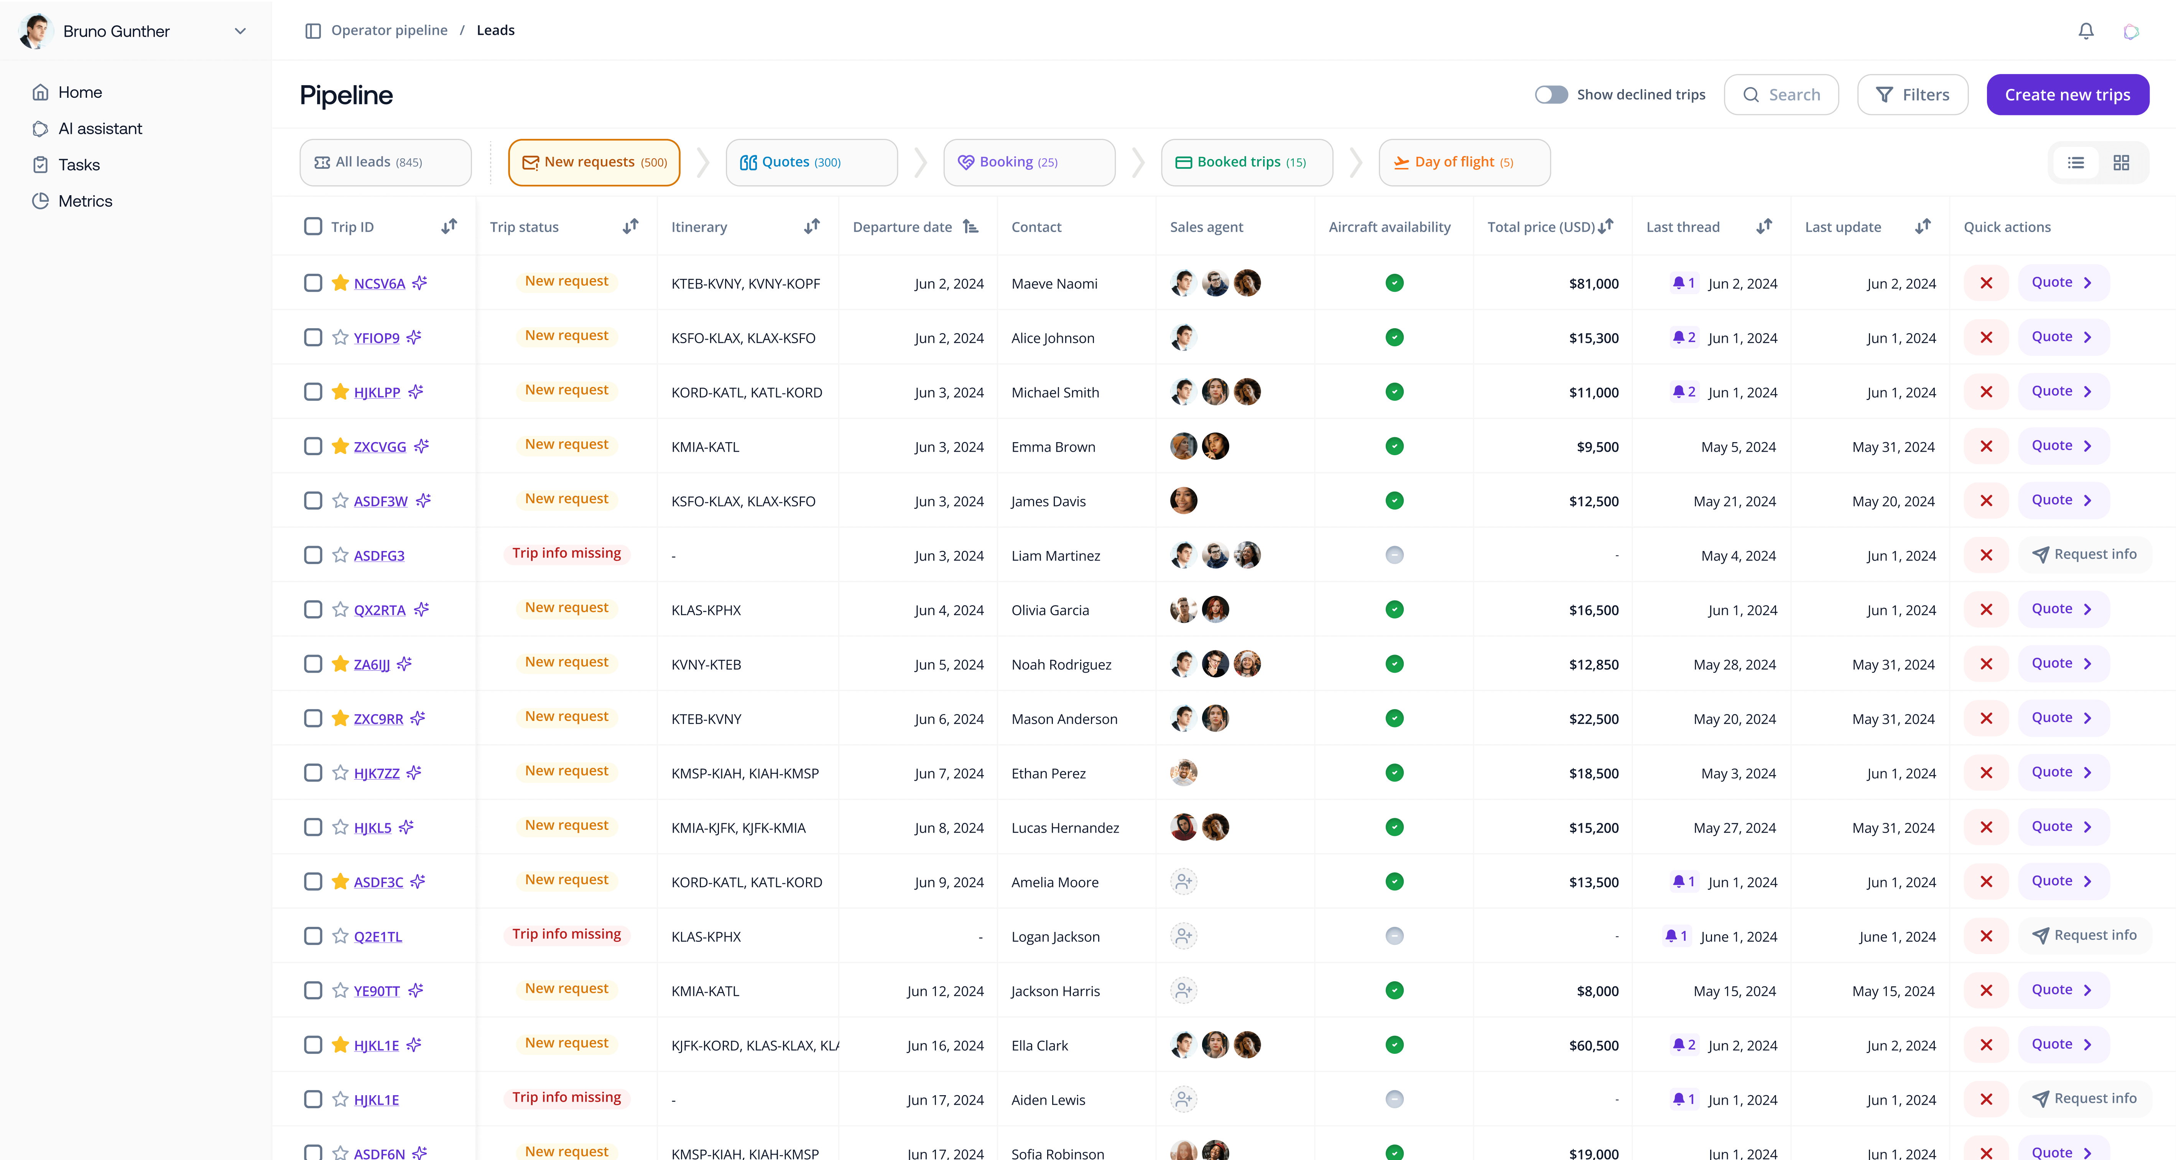This screenshot has height=1160, width=2176.
Task: Assign sales agent for Jackson Harris
Action: (1183, 990)
